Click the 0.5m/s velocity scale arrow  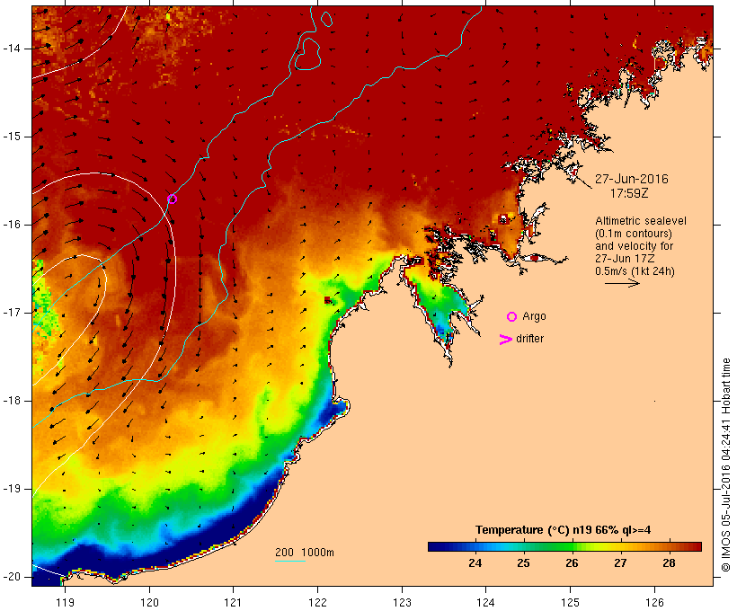622,283
